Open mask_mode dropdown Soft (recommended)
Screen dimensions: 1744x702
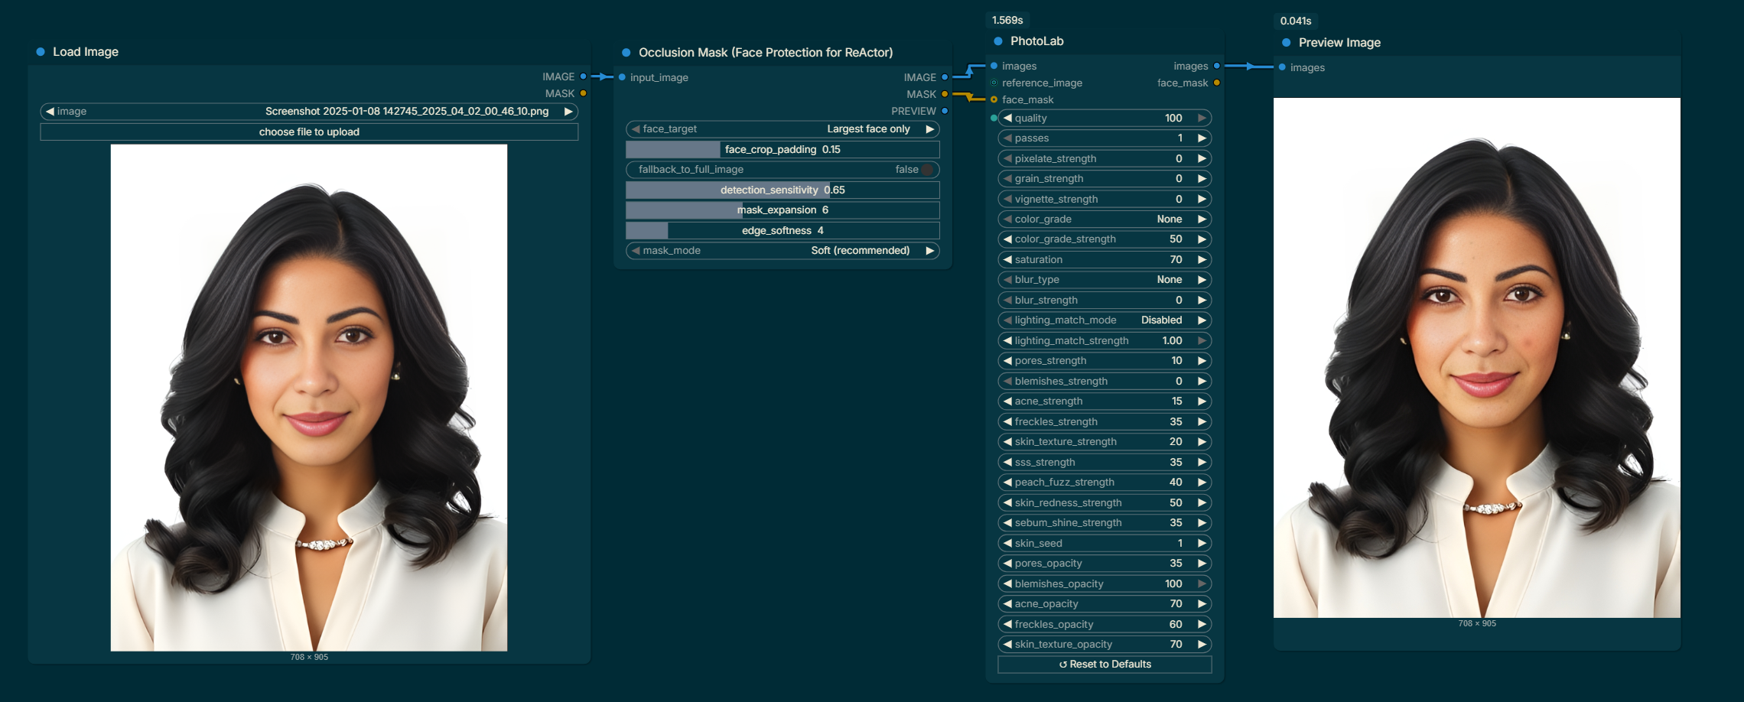[783, 251]
